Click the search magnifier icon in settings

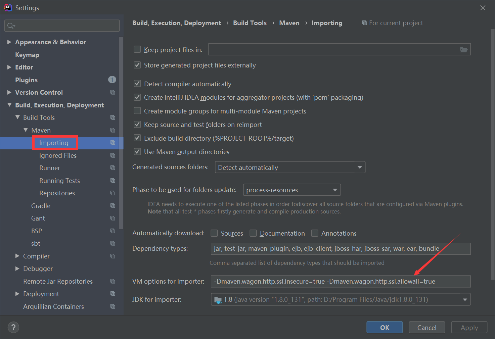[11, 26]
